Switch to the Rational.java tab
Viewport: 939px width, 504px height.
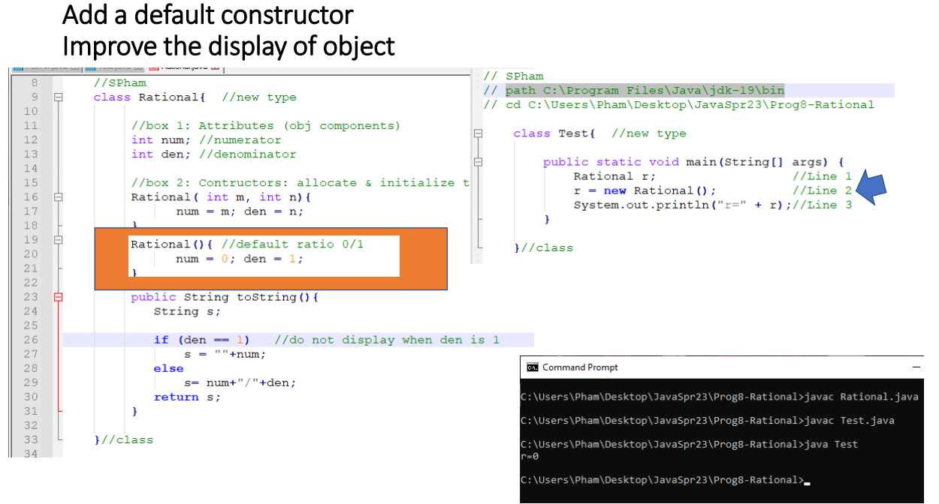point(184,67)
